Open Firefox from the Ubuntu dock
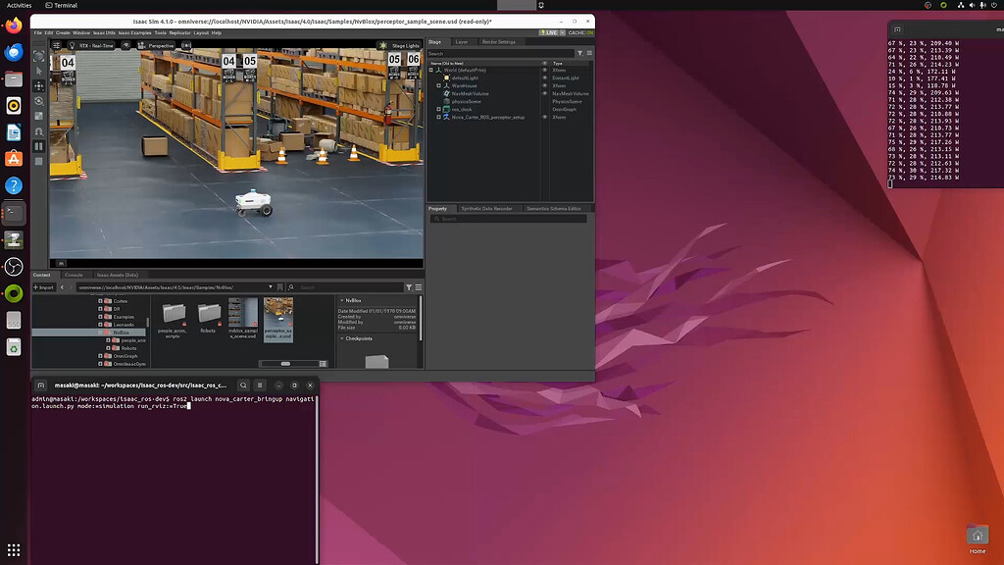 tap(14, 26)
